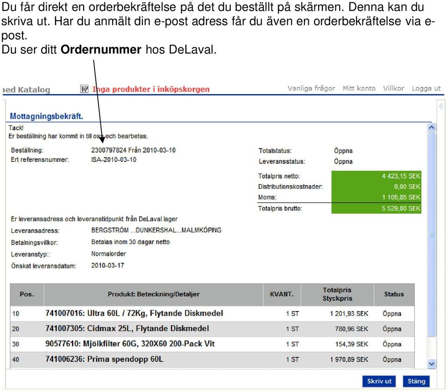This screenshot has width=448, height=392.
Task: Click the Status column header
Action: (394, 294)
